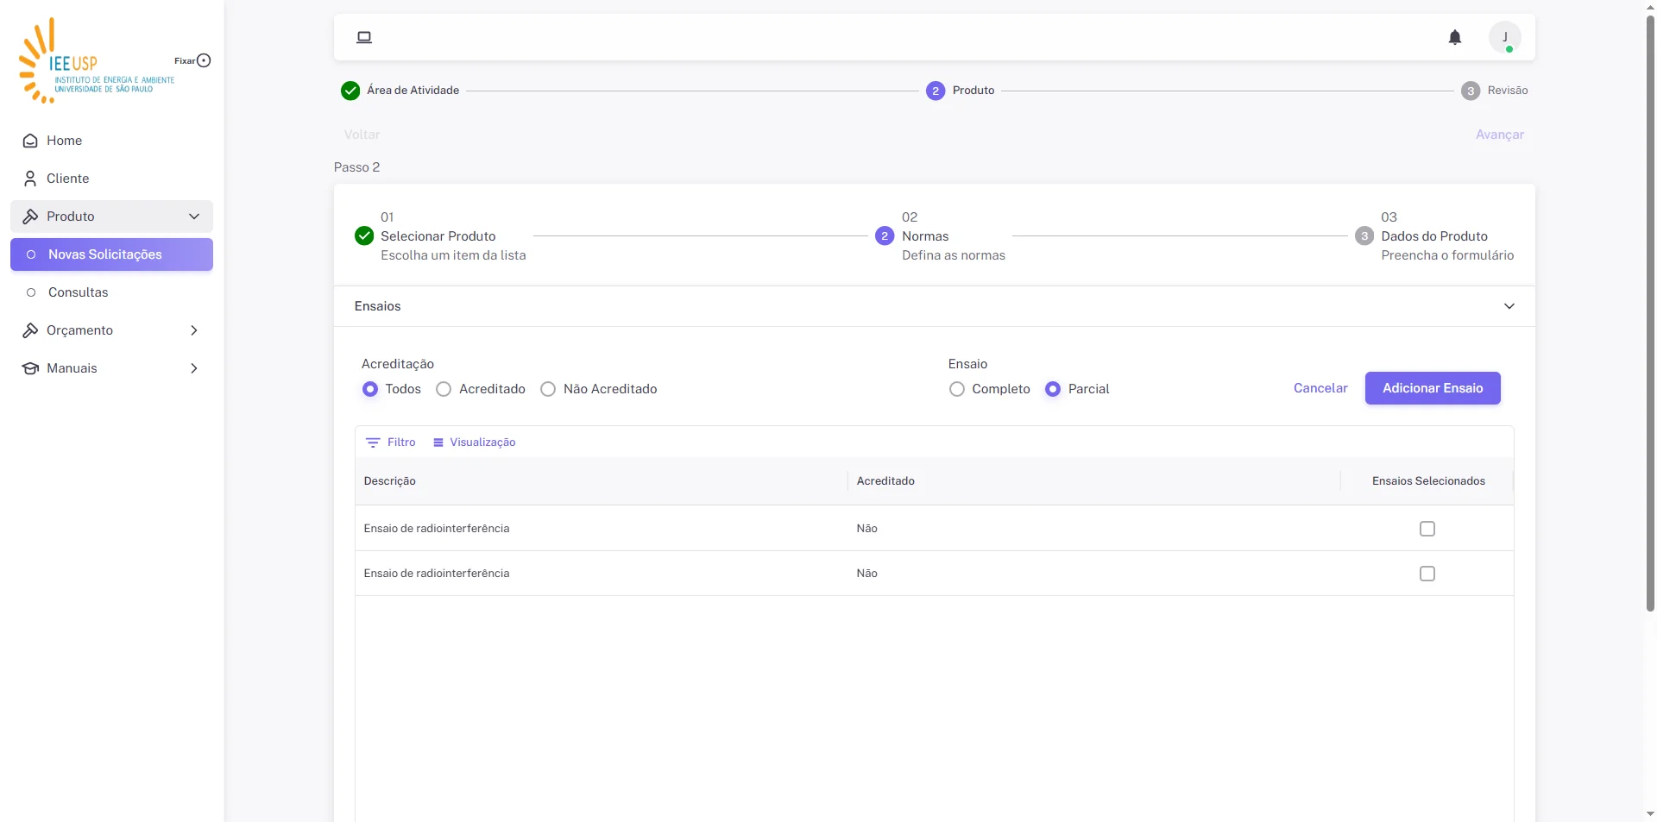Click step 3 Revisão circle
1657x822 pixels.
pos(1471,91)
